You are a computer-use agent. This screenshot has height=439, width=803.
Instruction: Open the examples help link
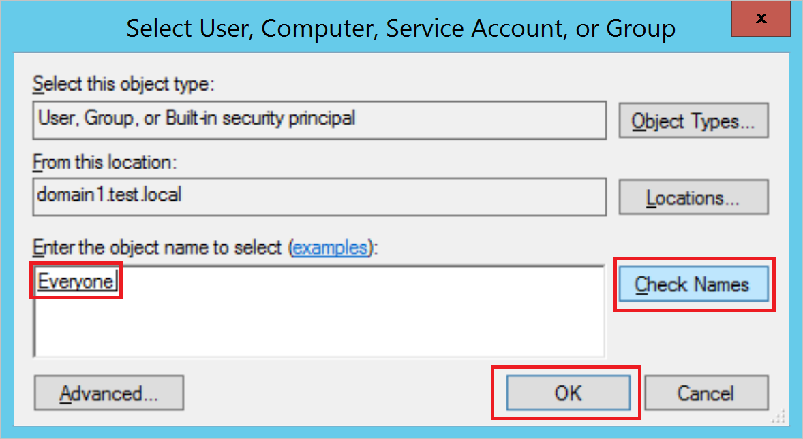[x=330, y=247]
